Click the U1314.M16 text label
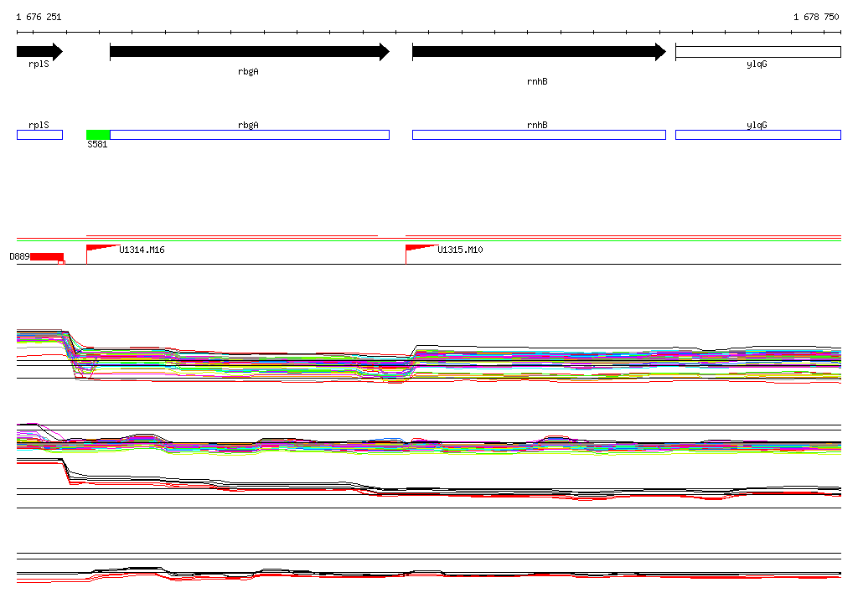 pyautogui.click(x=142, y=250)
